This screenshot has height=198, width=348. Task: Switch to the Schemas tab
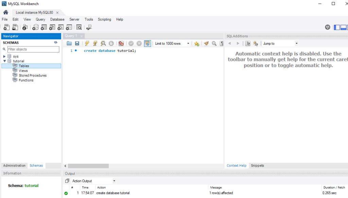36,166
